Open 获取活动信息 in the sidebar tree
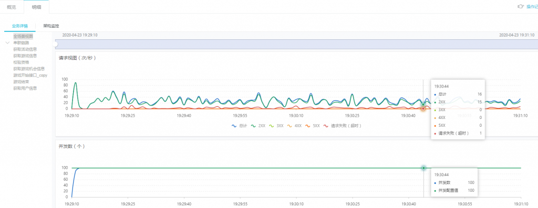 click(x=25, y=49)
